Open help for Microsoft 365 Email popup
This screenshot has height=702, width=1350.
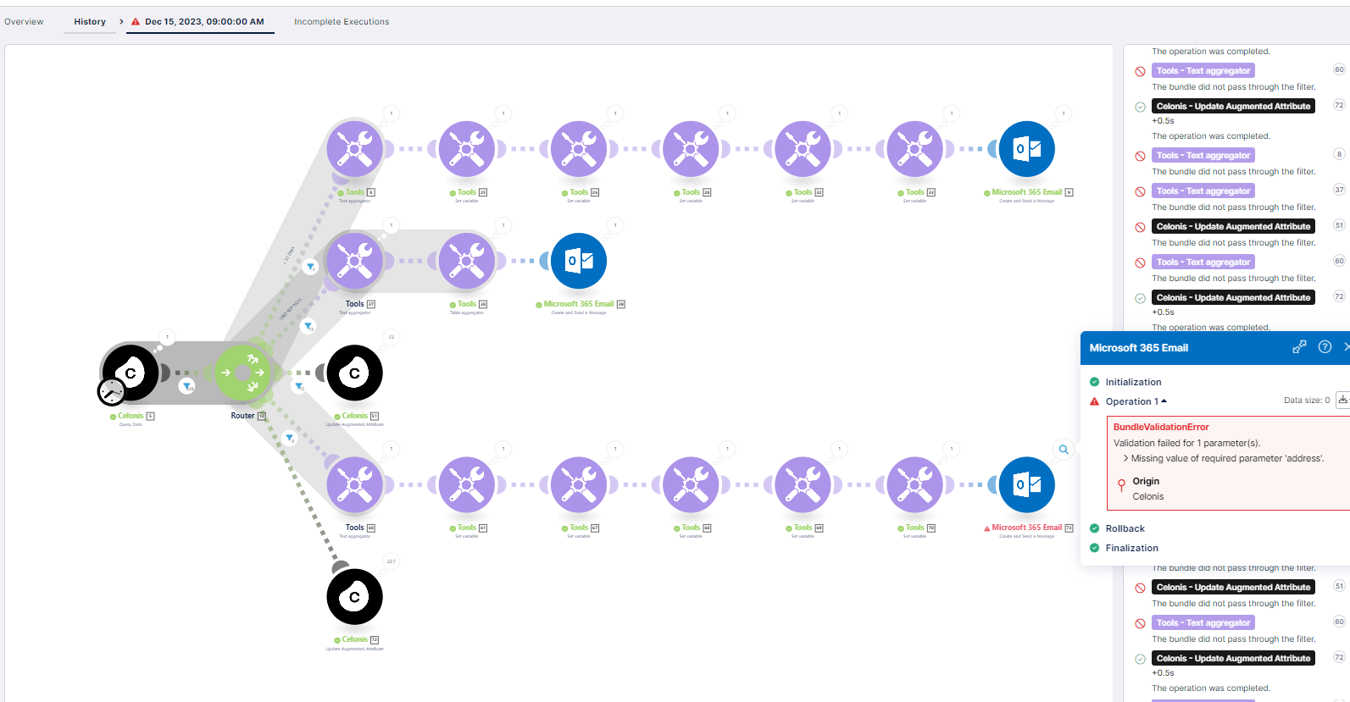[1325, 347]
